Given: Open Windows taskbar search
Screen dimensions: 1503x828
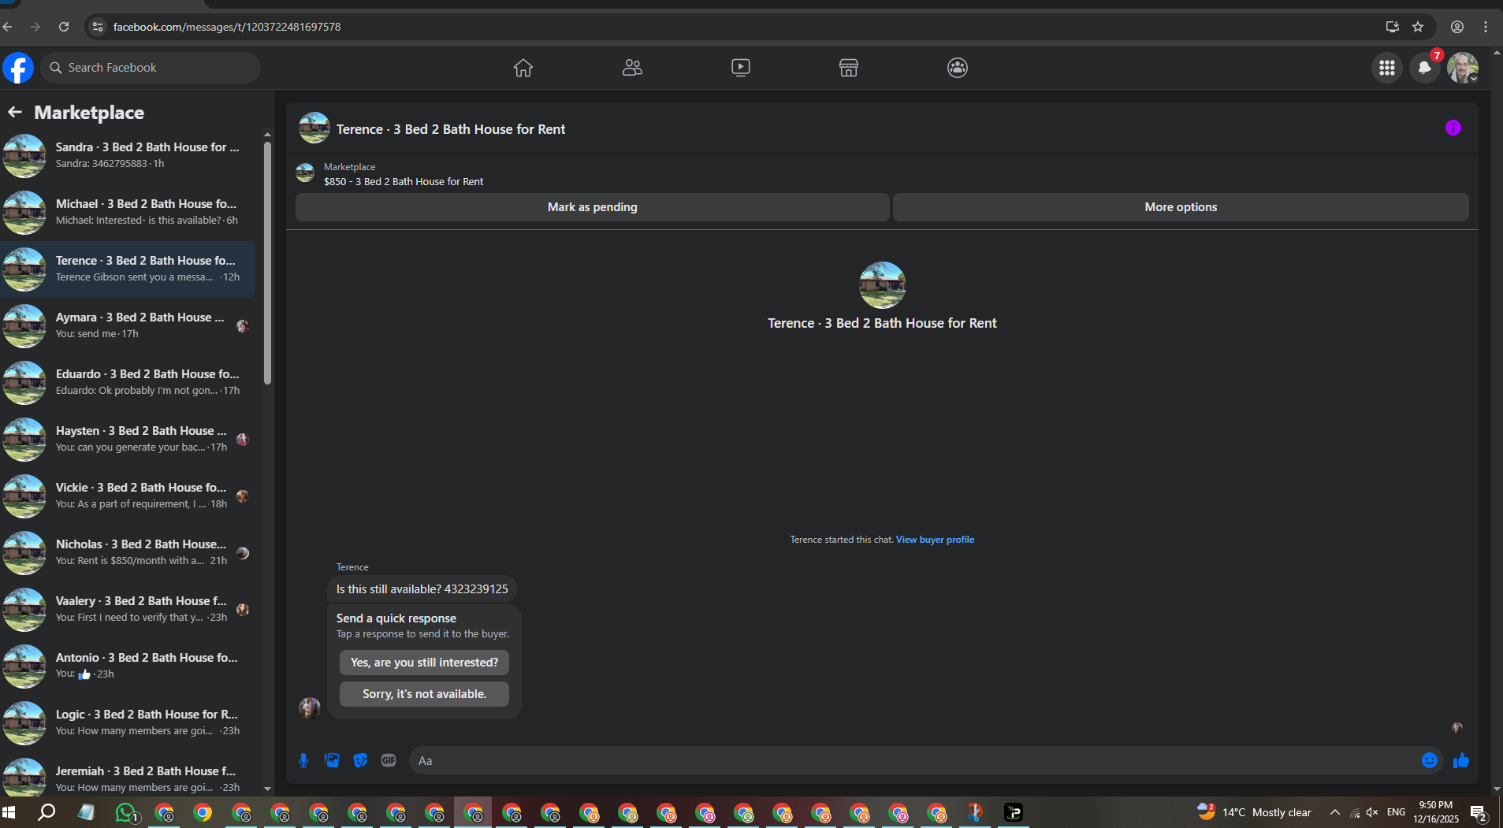Looking at the screenshot, I should point(47,812).
